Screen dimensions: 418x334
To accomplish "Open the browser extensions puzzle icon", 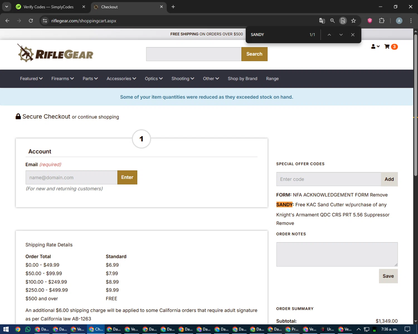I will click(x=382, y=21).
